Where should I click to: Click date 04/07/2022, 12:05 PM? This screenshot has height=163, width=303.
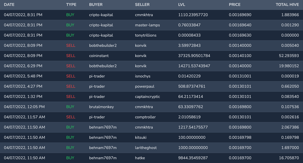coord(24,107)
